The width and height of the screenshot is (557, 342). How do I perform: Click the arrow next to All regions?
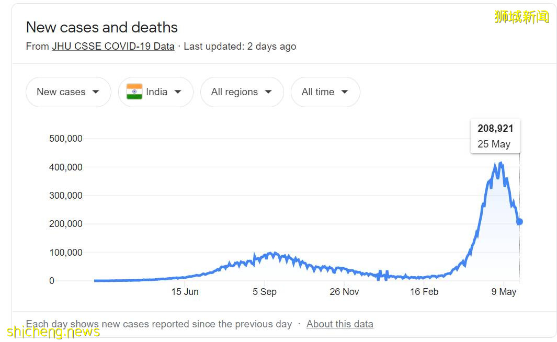point(268,92)
